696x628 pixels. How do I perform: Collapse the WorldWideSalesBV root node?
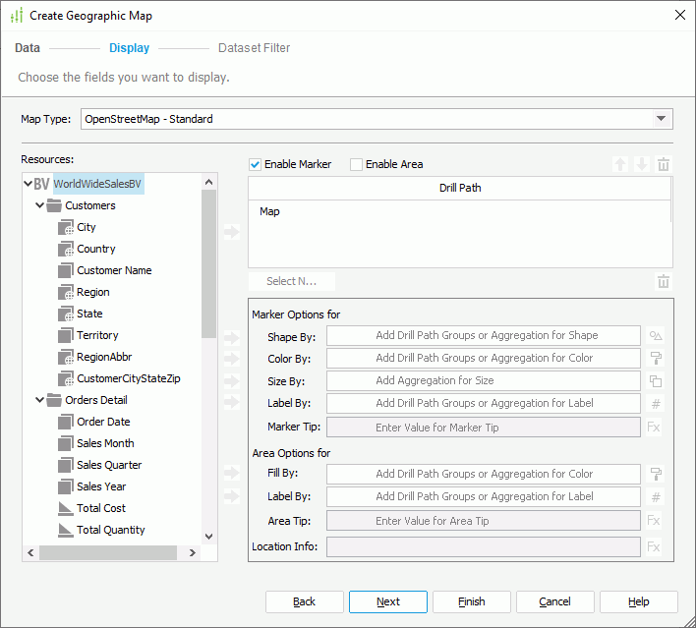[28, 184]
